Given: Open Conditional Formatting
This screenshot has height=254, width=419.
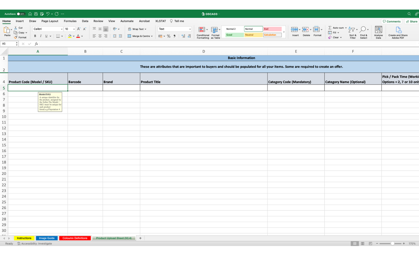Looking at the screenshot, I should tap(203, 33).
